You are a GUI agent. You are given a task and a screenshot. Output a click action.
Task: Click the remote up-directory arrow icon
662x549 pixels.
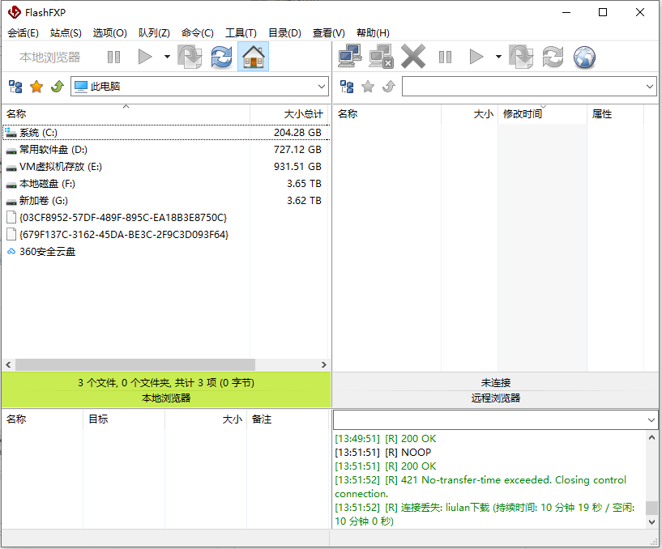[389, 87]
